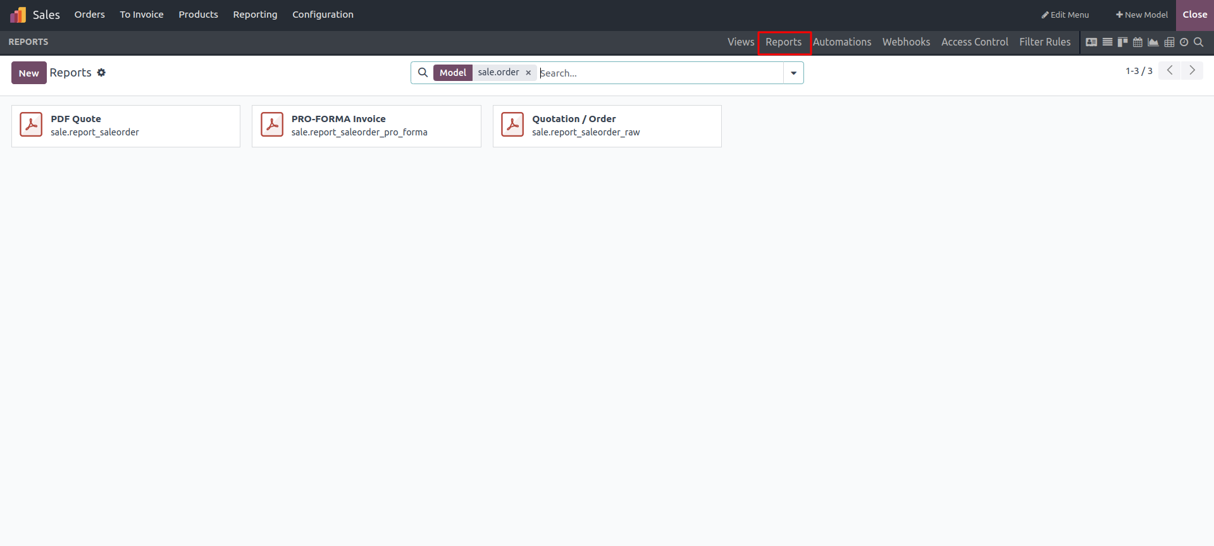Open the PRO-FORMA Invoice report card
The width and height of the screenshot is (1214, 546).
click(x=366, y=126)
